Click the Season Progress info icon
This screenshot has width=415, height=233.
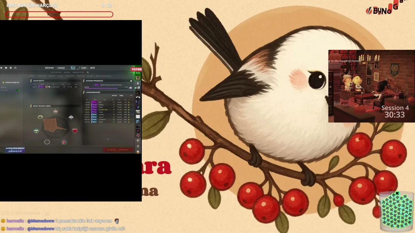(131, 81)
